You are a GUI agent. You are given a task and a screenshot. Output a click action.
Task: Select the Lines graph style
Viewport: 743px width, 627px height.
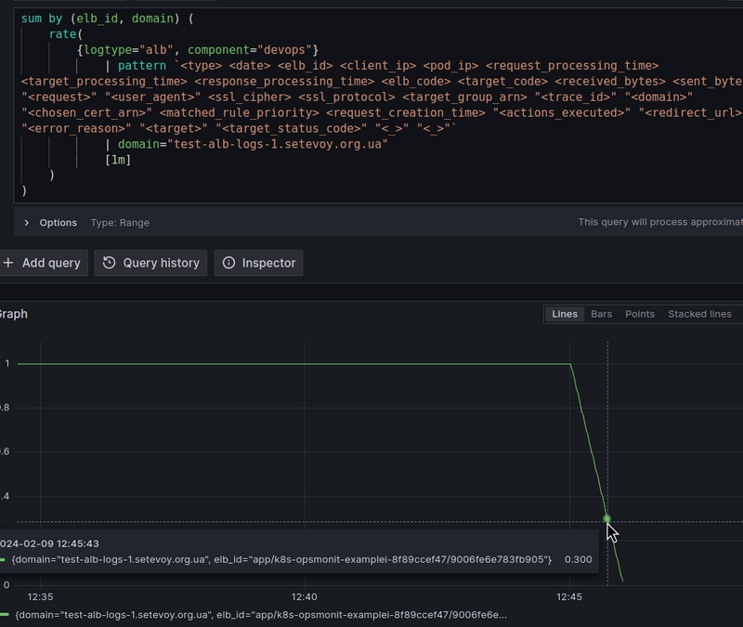tap(565, 314)
